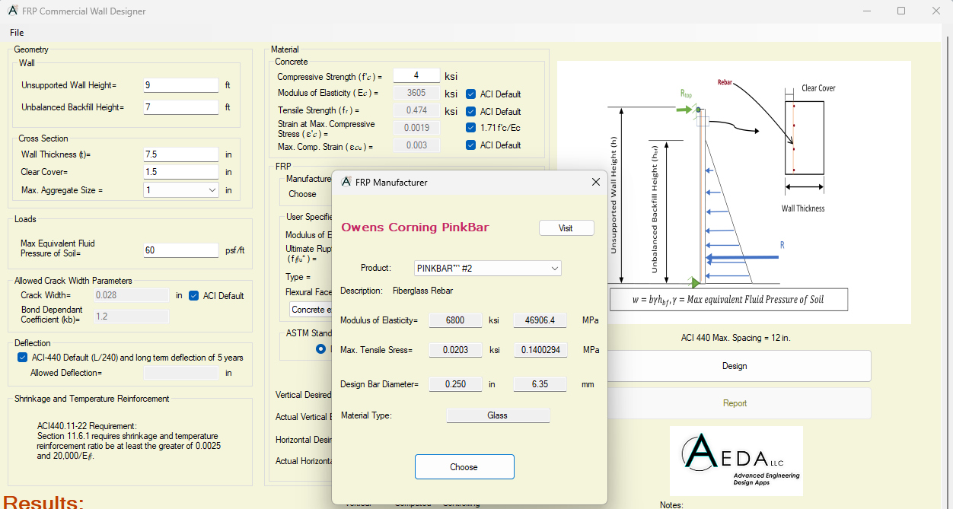Click the Unbalanced Backfill Height field

[181, 107]
